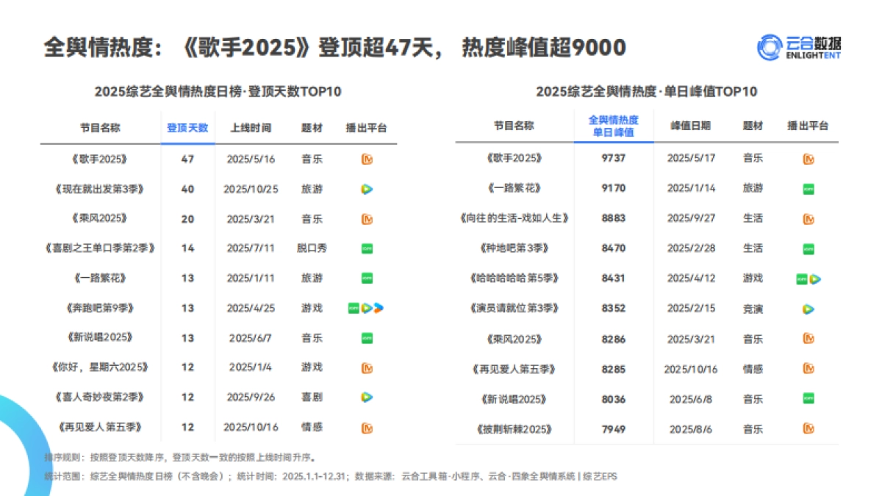Image resolution: width=882 pixels, height=496 pixels.
Task: Click the Tencent Video icon for 《演员请就位第3季》
Action: [808, 308]
